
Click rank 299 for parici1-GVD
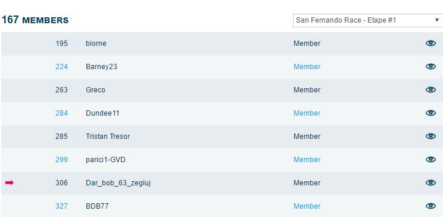61,160
